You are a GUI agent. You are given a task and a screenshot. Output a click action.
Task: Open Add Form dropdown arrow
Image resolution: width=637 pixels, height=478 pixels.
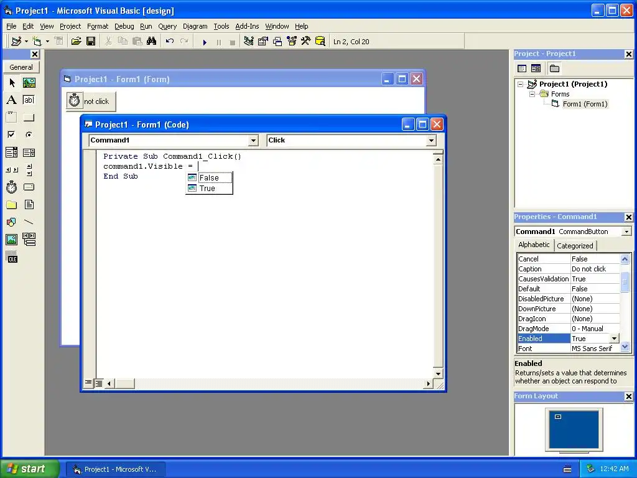[47, 42]
